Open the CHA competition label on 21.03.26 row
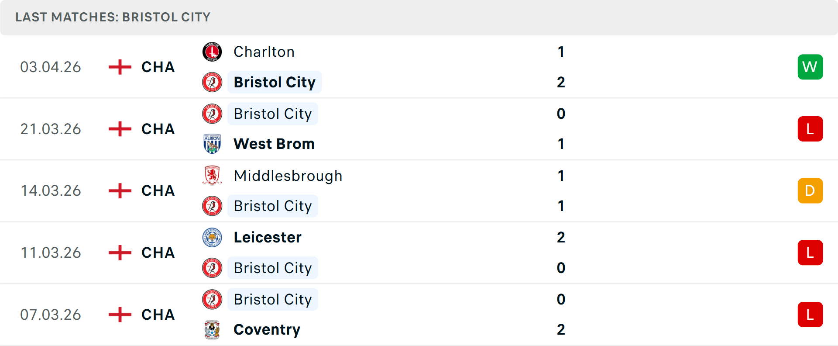 coord(157,129)
